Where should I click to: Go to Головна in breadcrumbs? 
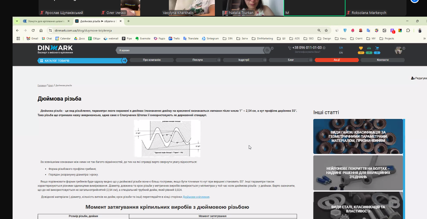pos(42,86)
